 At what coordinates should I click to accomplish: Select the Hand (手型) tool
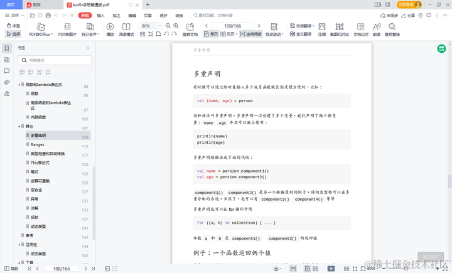click(13, 26)
